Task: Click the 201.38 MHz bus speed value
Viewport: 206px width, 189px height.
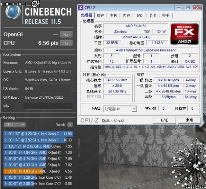Action: click(117, 91)
